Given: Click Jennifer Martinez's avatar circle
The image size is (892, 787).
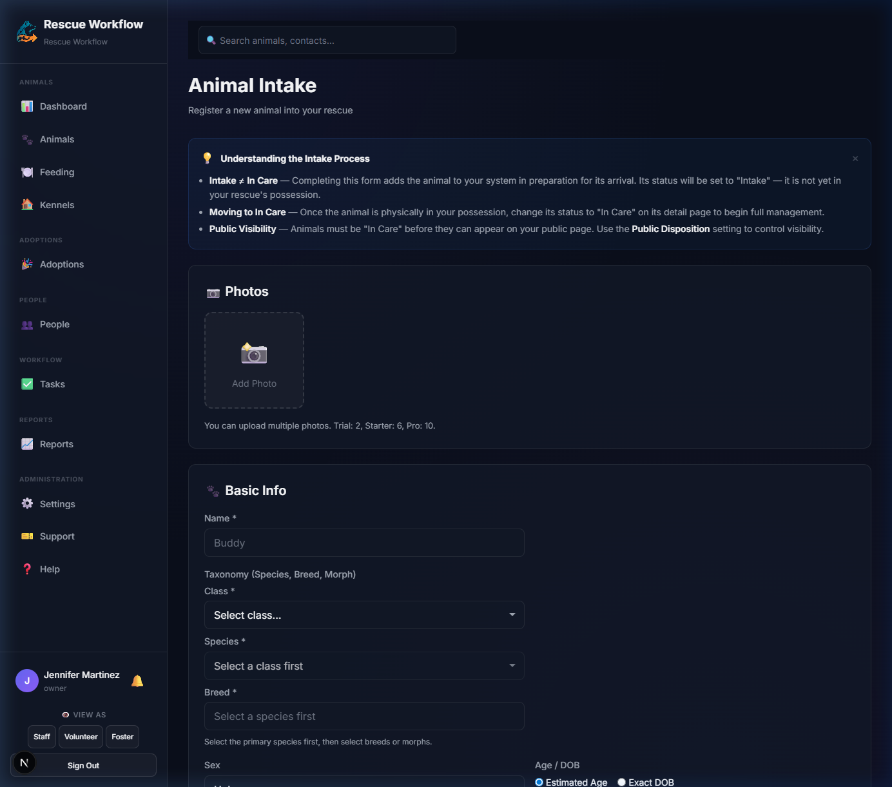Looking at the screenshot, I should [27, 681].
